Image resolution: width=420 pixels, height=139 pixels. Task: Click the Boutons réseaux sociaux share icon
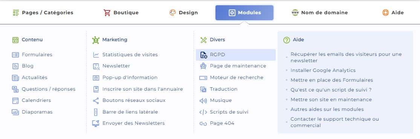(96, 101)
